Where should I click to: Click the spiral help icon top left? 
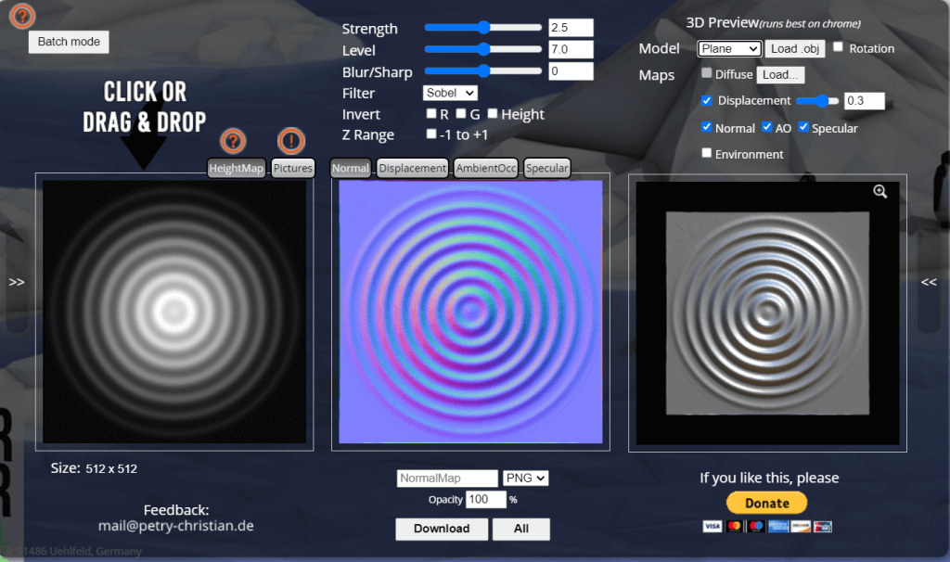[x=21, y=16]
